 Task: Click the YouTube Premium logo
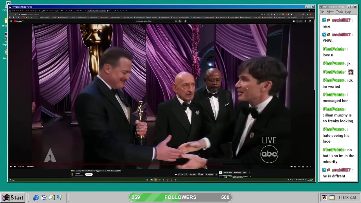tap(18, 21)
